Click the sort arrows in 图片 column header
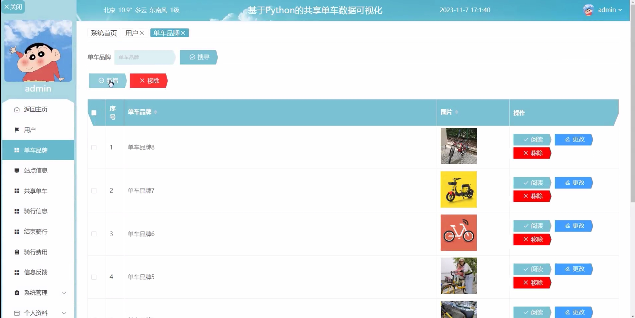 click(x=457, y=112)
